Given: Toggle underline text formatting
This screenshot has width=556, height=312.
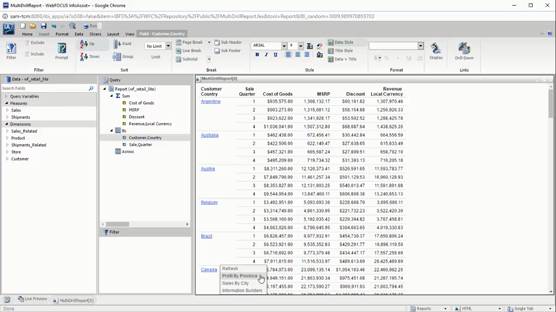Looking at the screenshot, I should [x=276, y=55].
